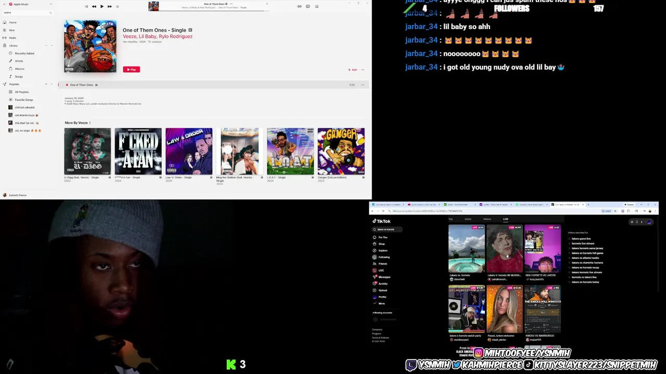Open Songs in the Library
Image resolution: width=666 pixels, height=374 pixels.
click(x=18, y=76)
